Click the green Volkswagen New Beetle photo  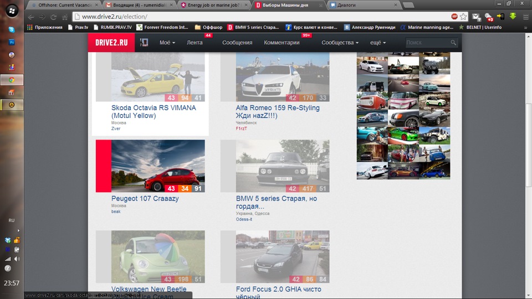[158, 256]
